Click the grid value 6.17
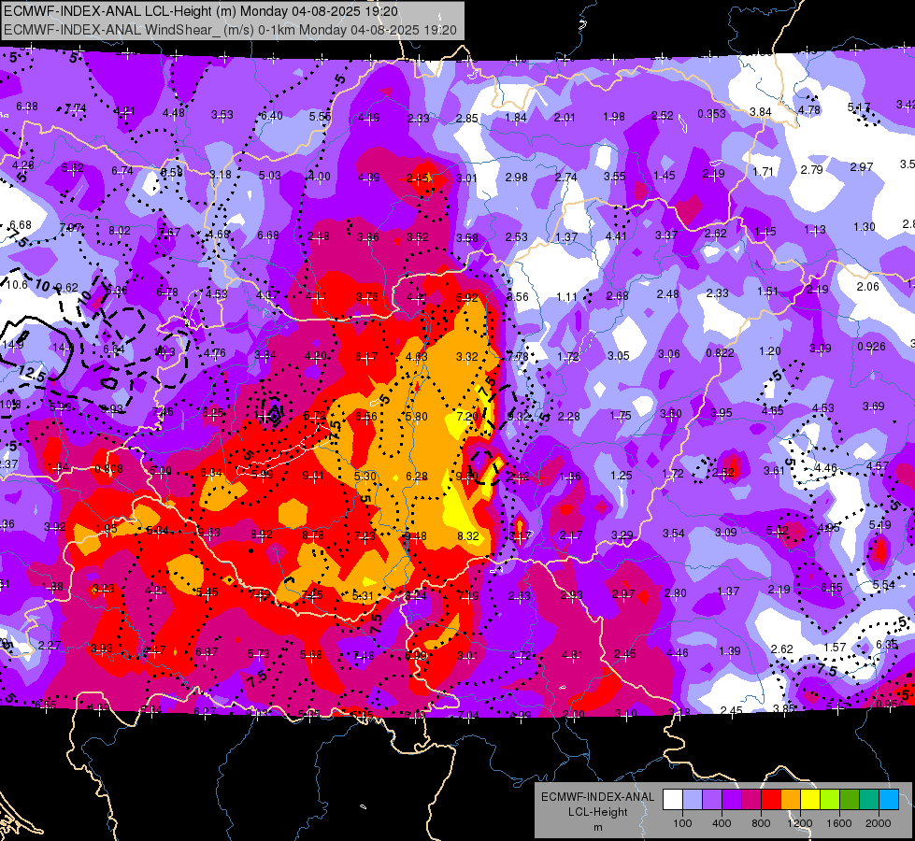The image size is (915, 841). point(366,356)
